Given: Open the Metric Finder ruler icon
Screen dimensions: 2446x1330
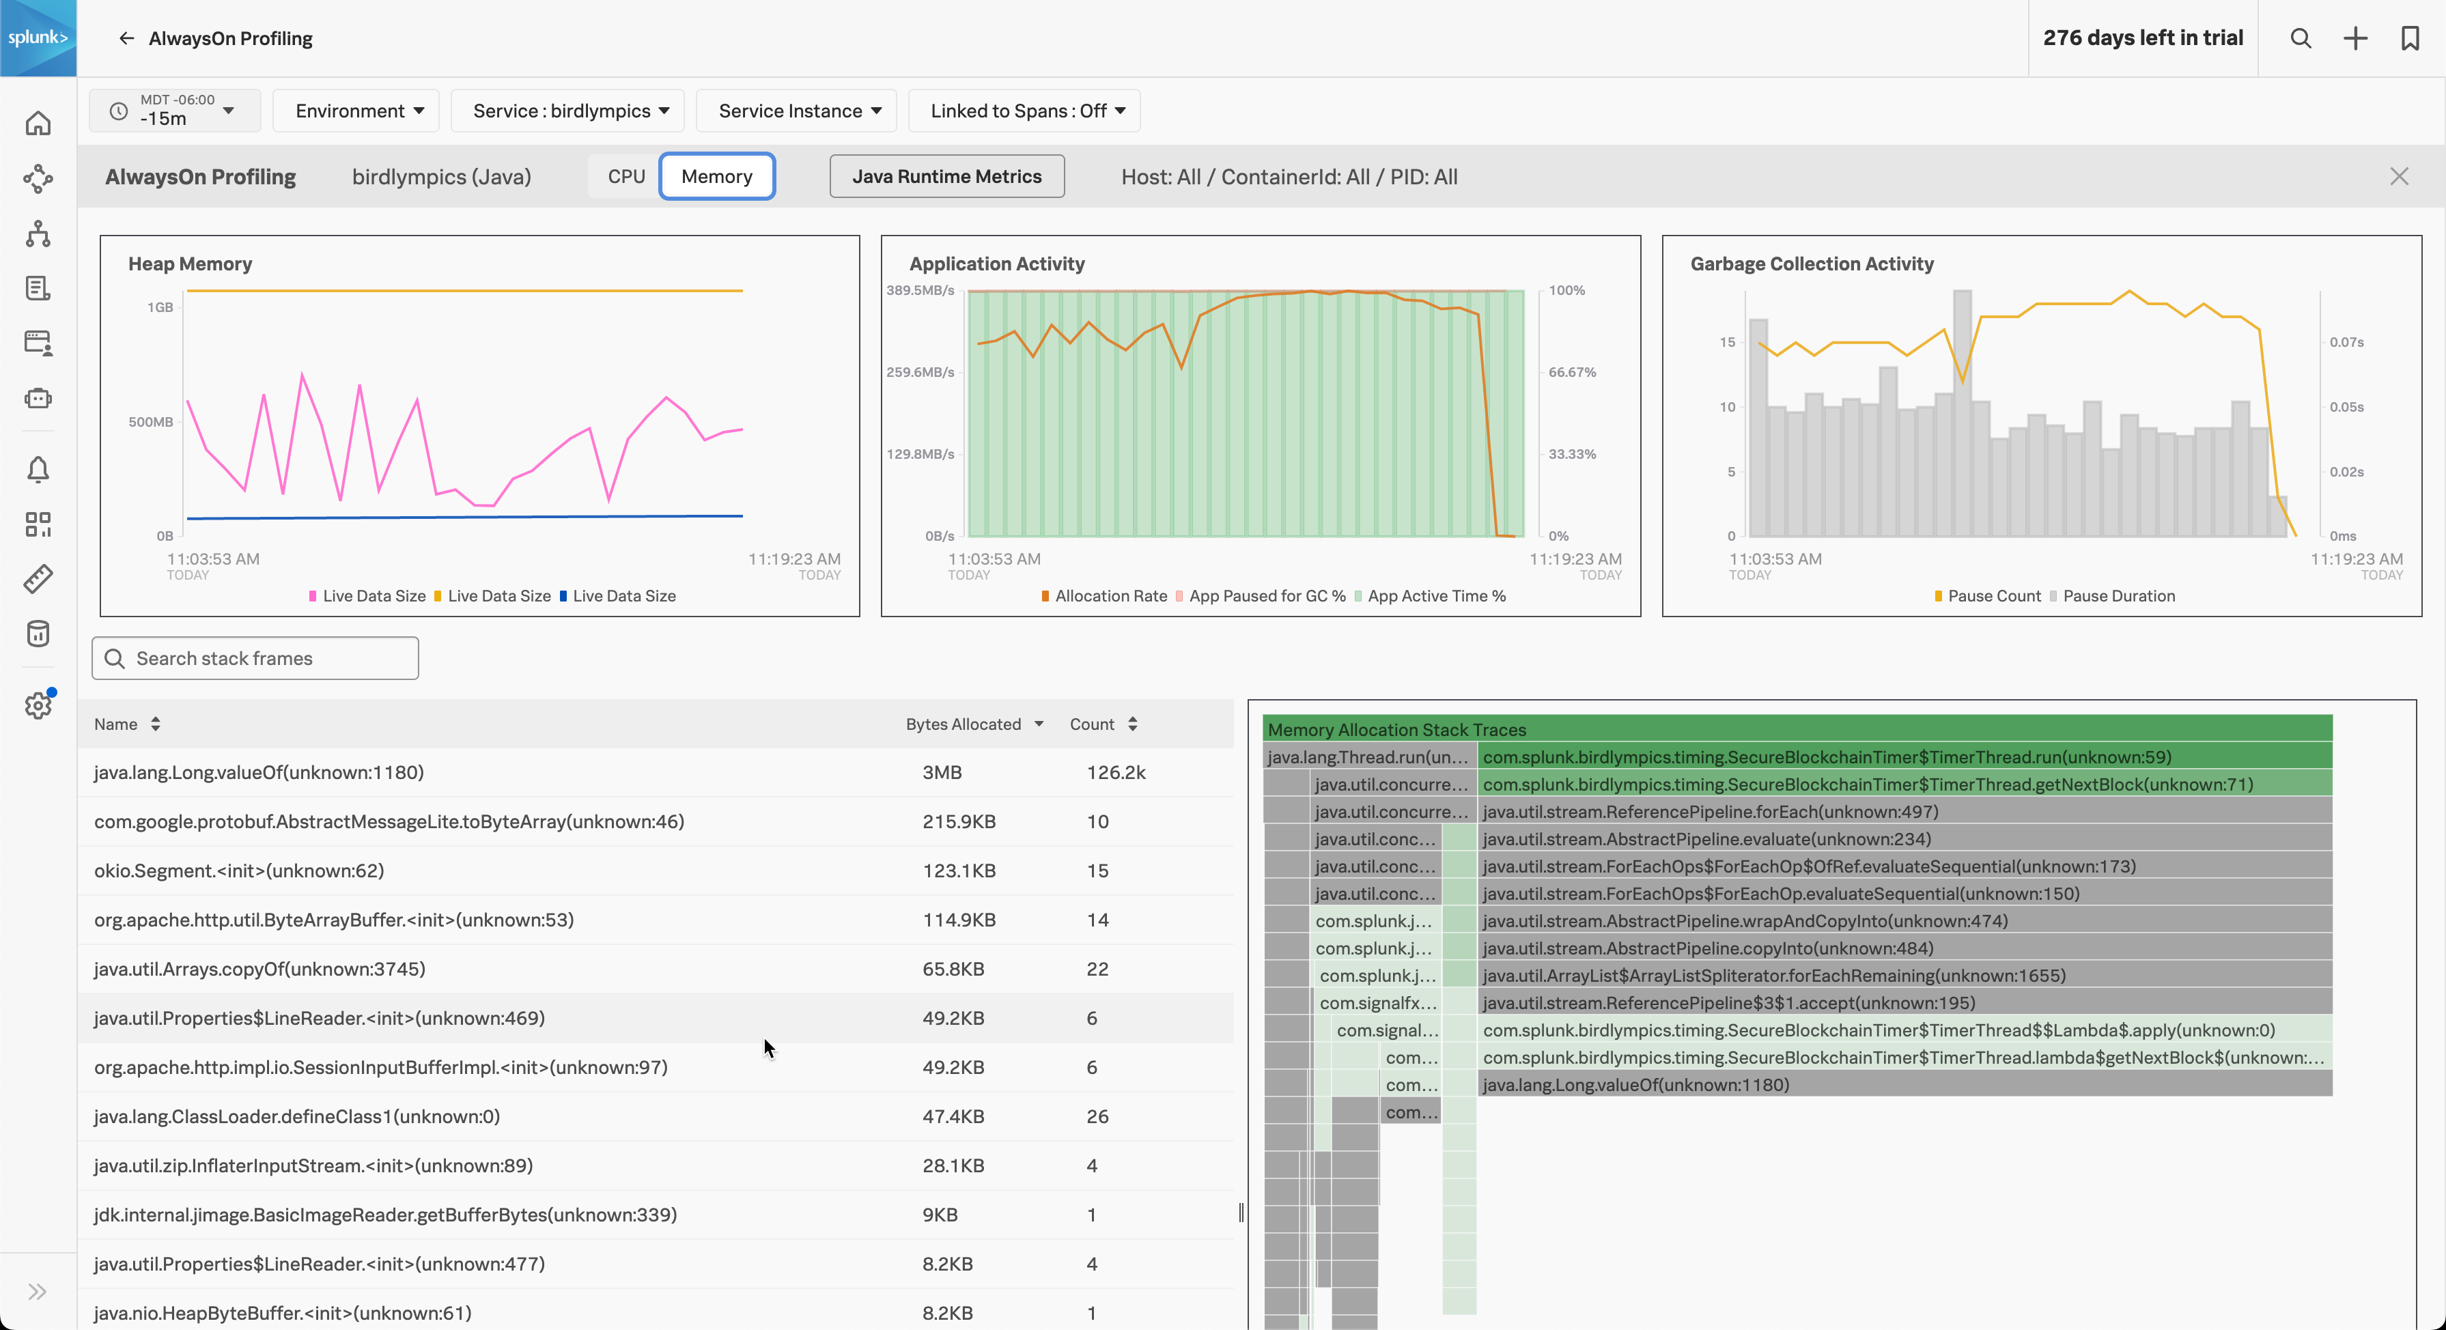Looking at the screenshot, I should [38, 579].
